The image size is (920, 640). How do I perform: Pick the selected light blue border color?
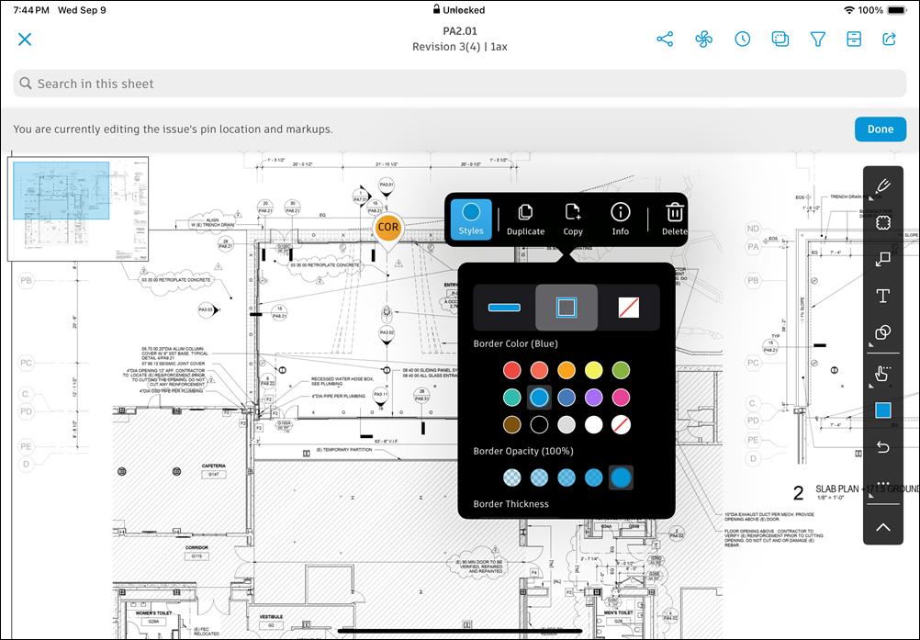coord(539,398)
